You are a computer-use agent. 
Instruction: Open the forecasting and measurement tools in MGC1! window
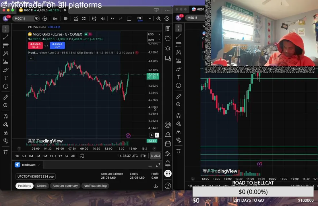click(x=6, y=62)
